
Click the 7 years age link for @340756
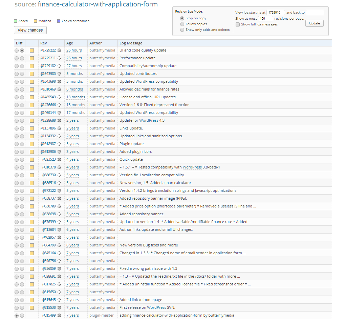point(72,261)
